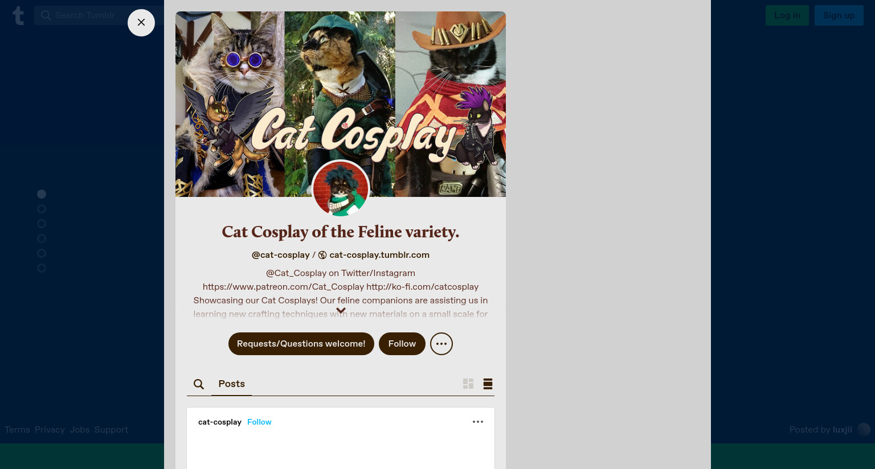Open the Privacy footer link

(50, 430)
